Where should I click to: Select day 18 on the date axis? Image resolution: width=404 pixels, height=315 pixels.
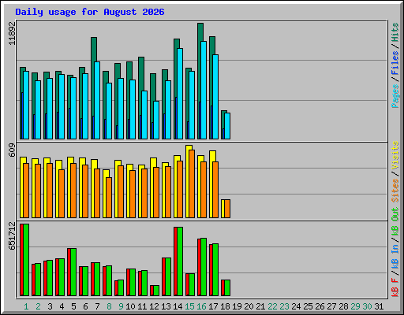pyautogui.click(x=225, y=306)
